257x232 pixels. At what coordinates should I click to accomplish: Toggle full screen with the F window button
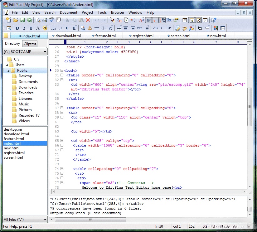pyautogui.click(x=205, y=20)
